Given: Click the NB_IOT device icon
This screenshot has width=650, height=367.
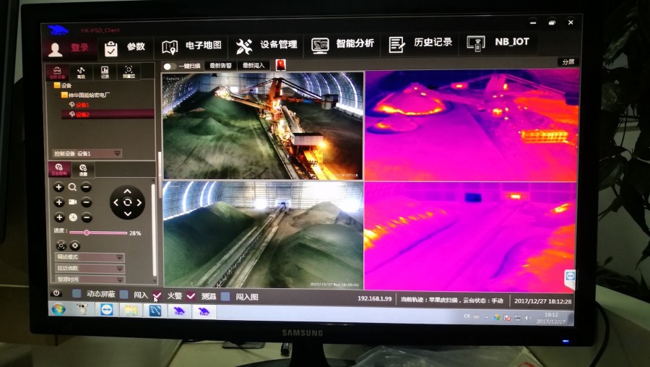Looking at the screenshot, I should (476, 43).
